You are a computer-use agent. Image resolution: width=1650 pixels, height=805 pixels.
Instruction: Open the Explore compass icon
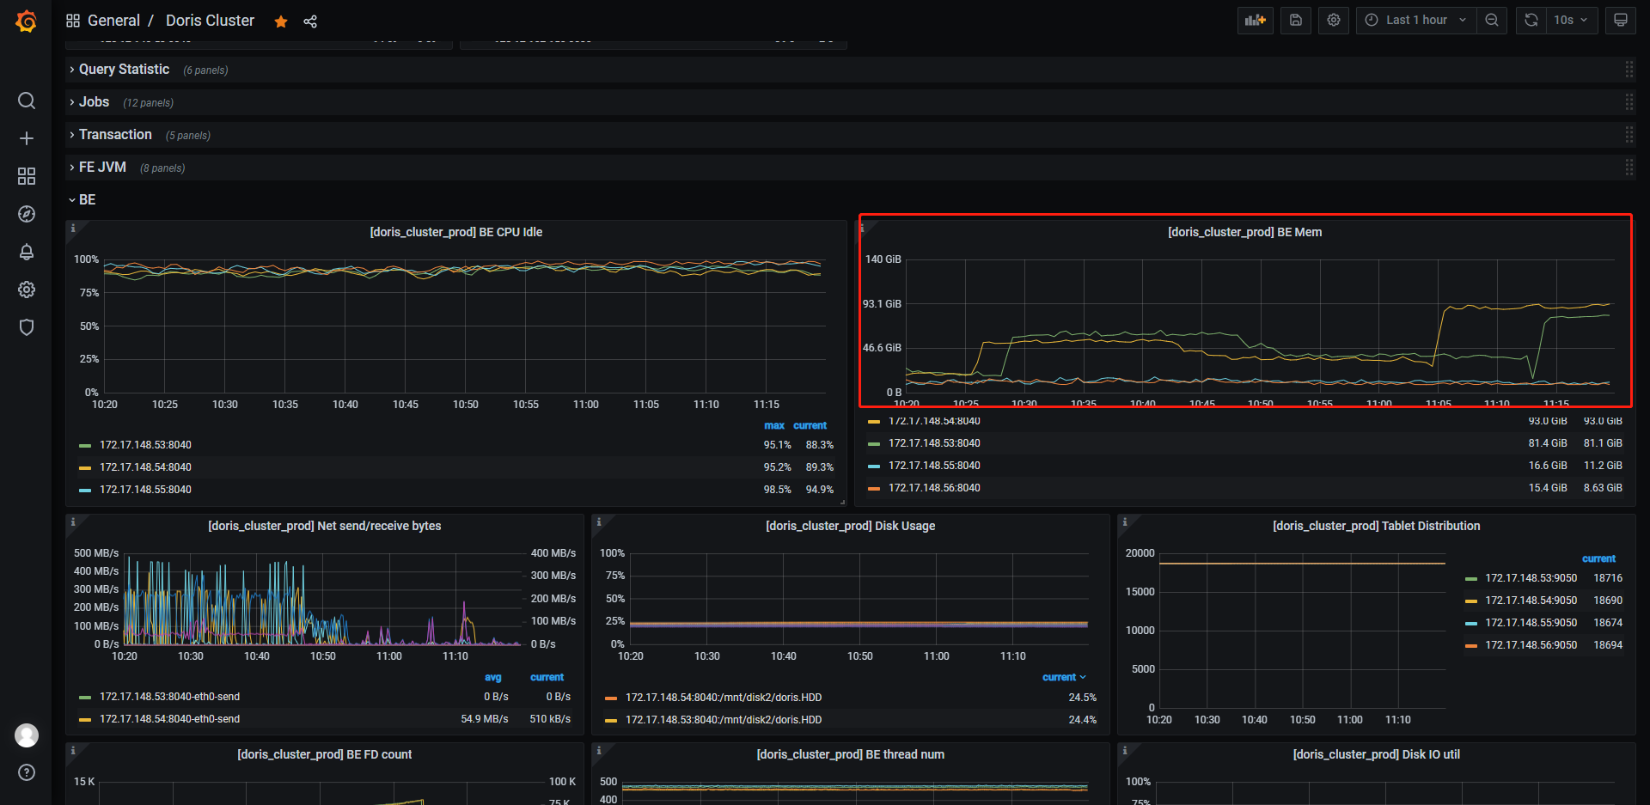pyautogui.click(x=27, y=214)
